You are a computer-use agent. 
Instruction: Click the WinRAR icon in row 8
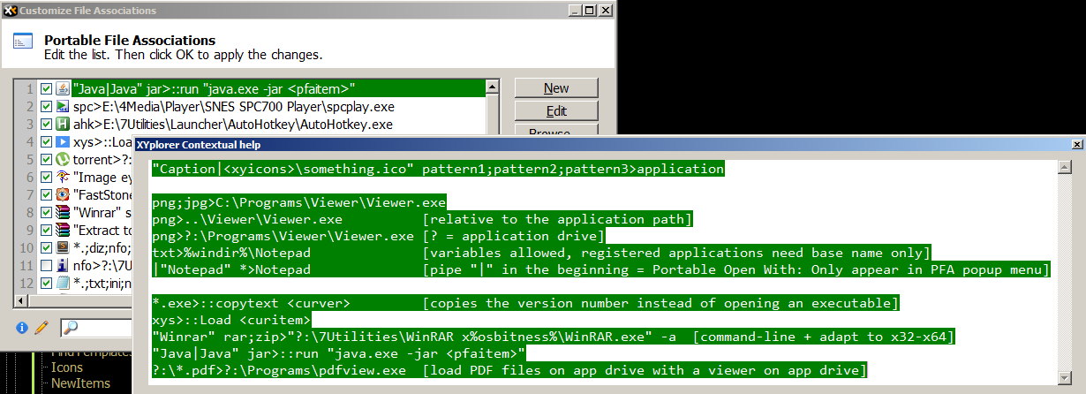[x=63, y=212]
